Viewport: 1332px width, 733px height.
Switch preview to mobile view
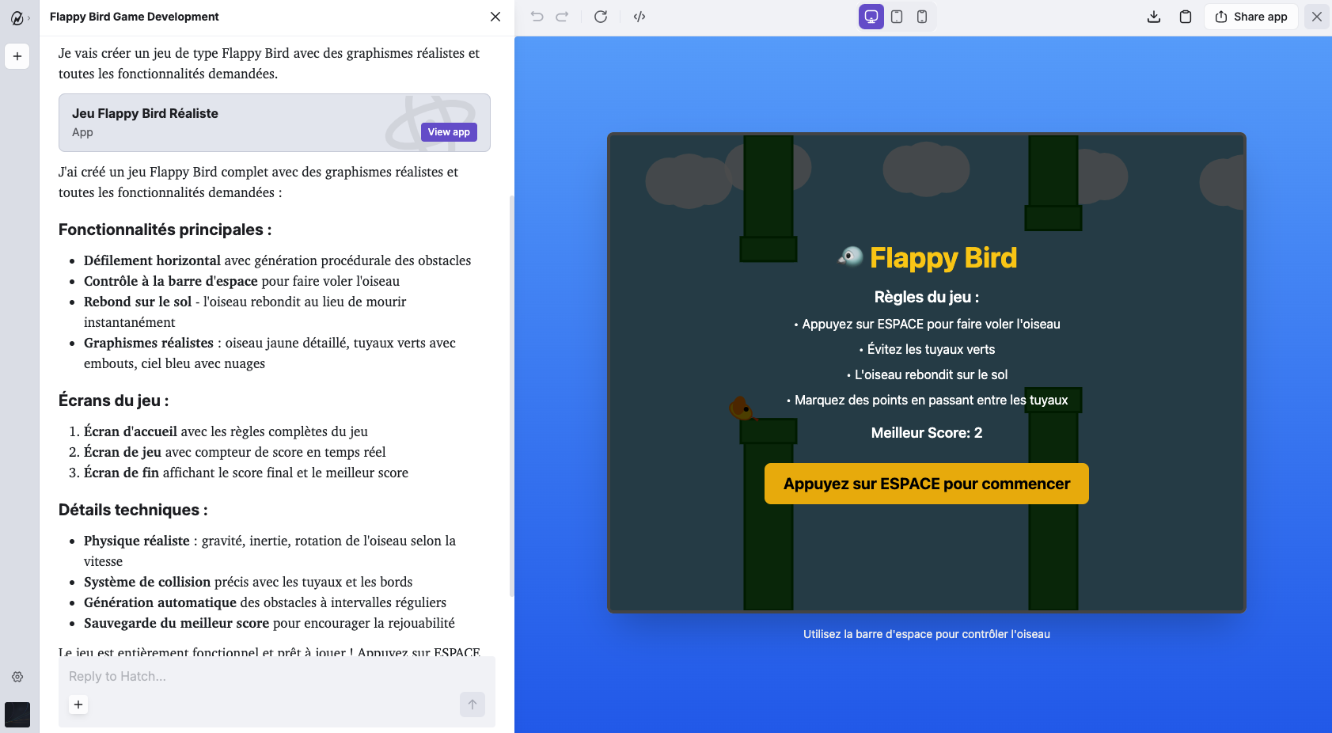922,17
